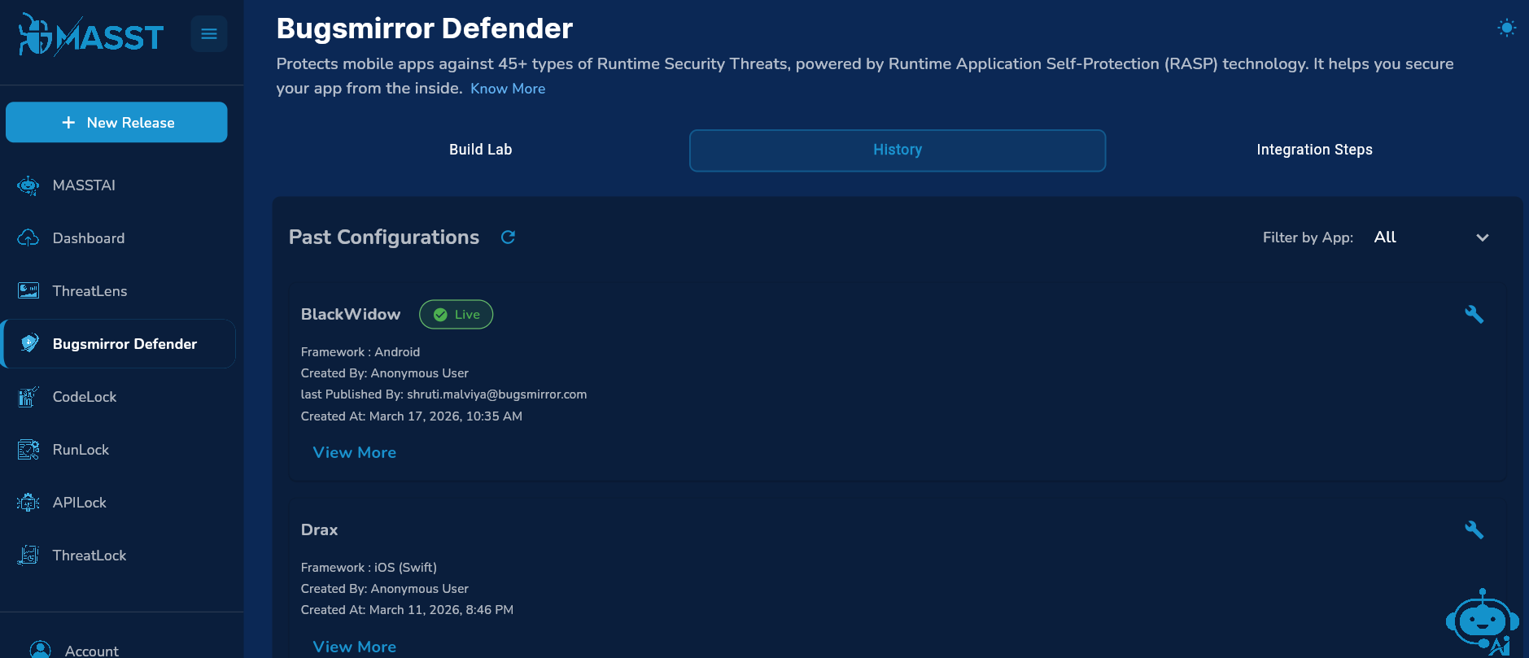Switch to the History tab
This screenshot has width=1529, height=658.
pyautogui.click(x=898, y=150)
